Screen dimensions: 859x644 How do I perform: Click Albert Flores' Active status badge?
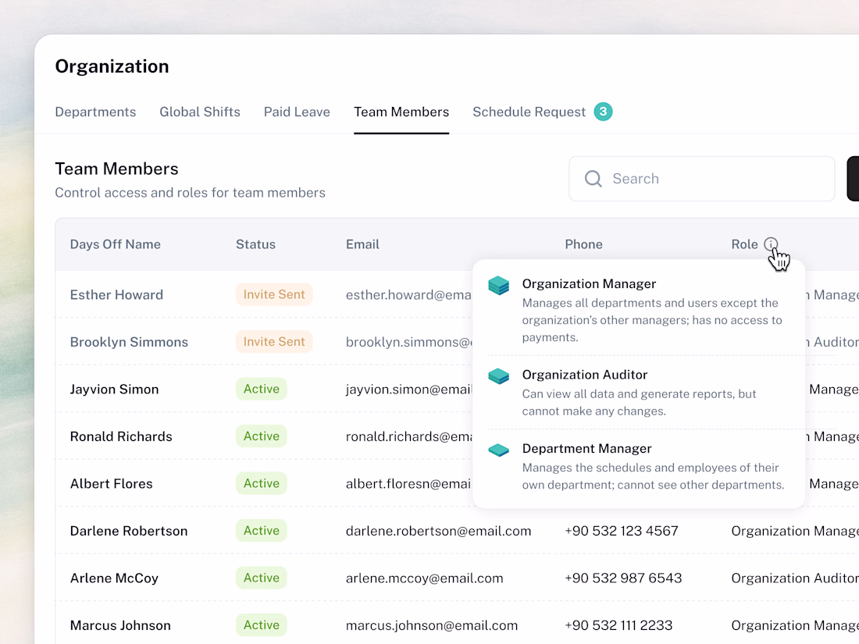262,483
